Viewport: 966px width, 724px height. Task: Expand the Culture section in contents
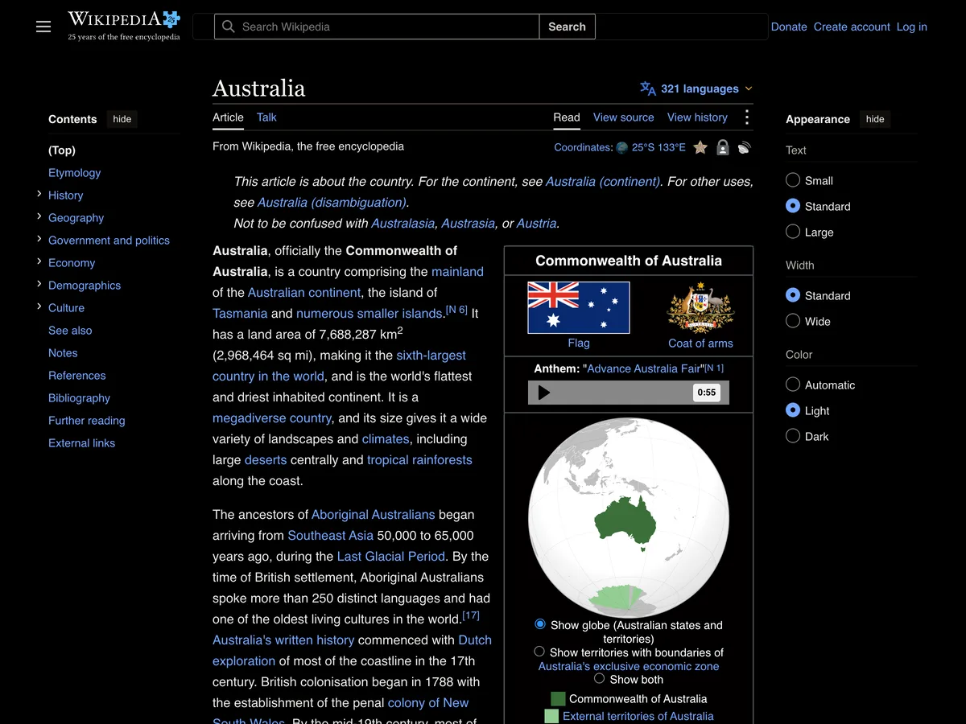tap(39, 307)
